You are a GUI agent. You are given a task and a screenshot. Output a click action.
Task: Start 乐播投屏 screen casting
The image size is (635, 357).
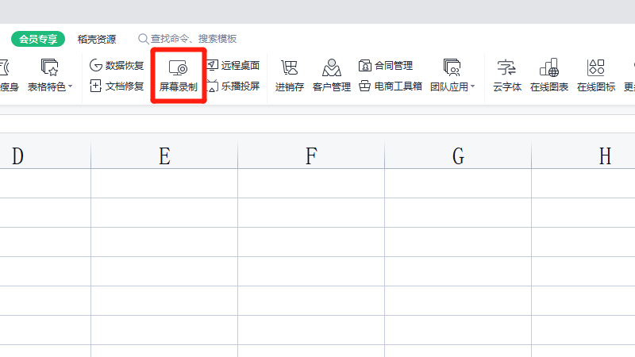click(233, 86)
